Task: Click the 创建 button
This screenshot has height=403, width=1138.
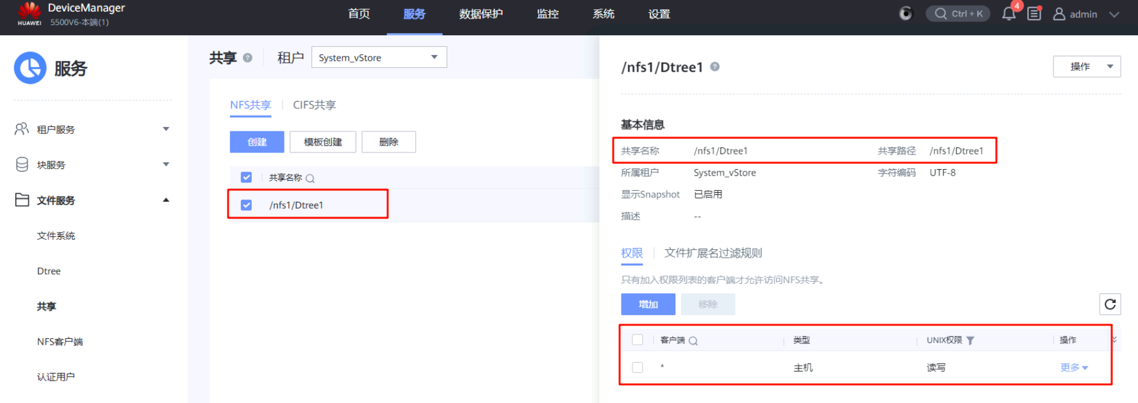Action: (x=257, y=142)
